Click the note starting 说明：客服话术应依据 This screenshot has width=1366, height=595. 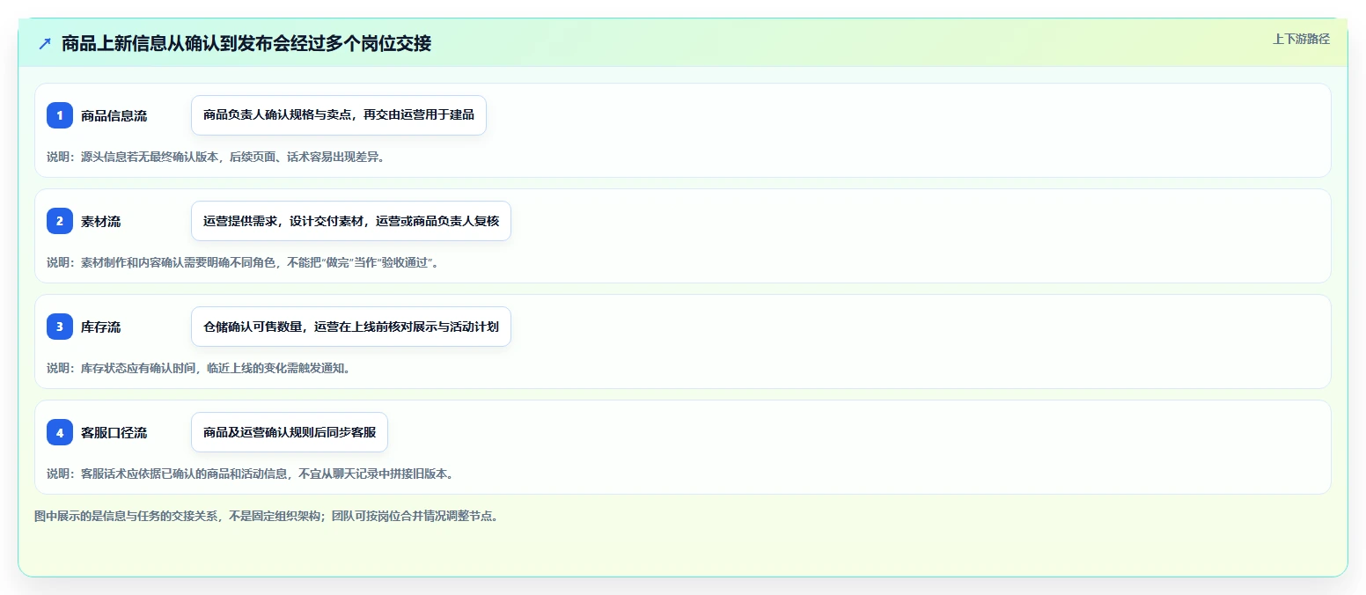tap(250, 474)
